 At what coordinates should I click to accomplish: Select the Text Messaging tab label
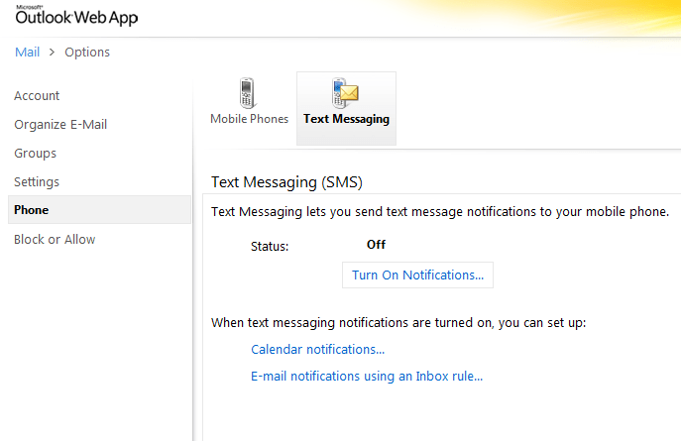346,119
